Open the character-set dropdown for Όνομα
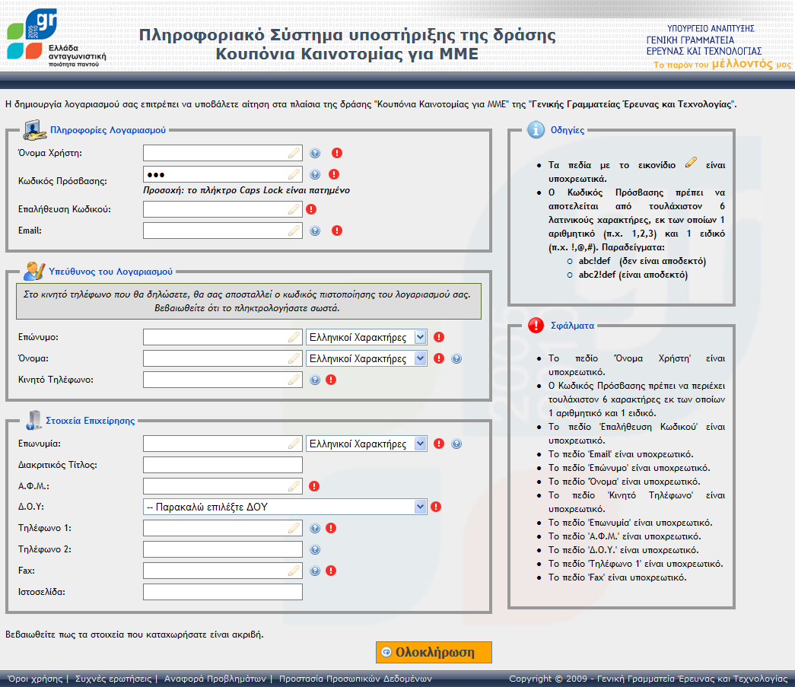795x687 pixels. pyautogui.click(x=366, y=358)
